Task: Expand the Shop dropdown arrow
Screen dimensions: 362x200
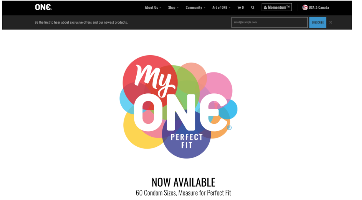Action: point(178,8)
